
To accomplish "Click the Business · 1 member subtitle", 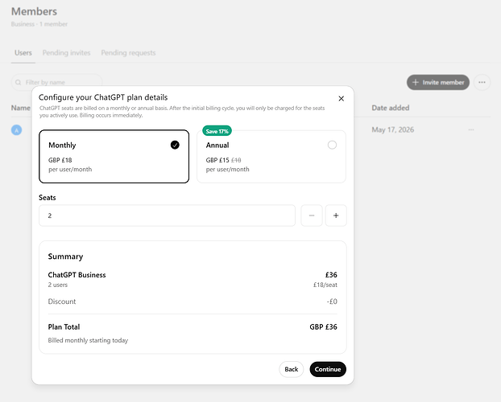I will [x=39, y=24].
